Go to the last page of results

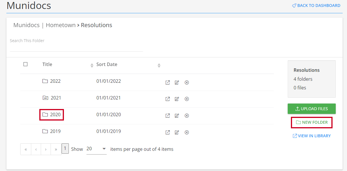(56, 149)
